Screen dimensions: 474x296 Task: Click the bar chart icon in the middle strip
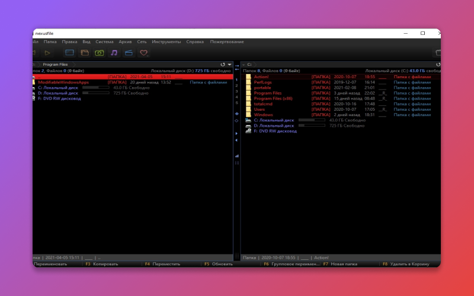pyautogui.click(x=236, y=156)
